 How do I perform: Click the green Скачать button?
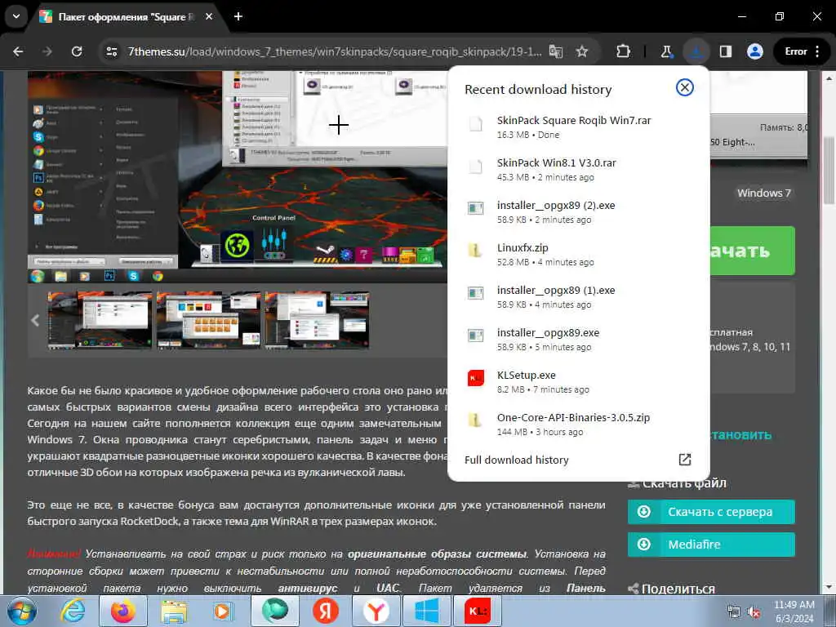(x=752, y=251)
